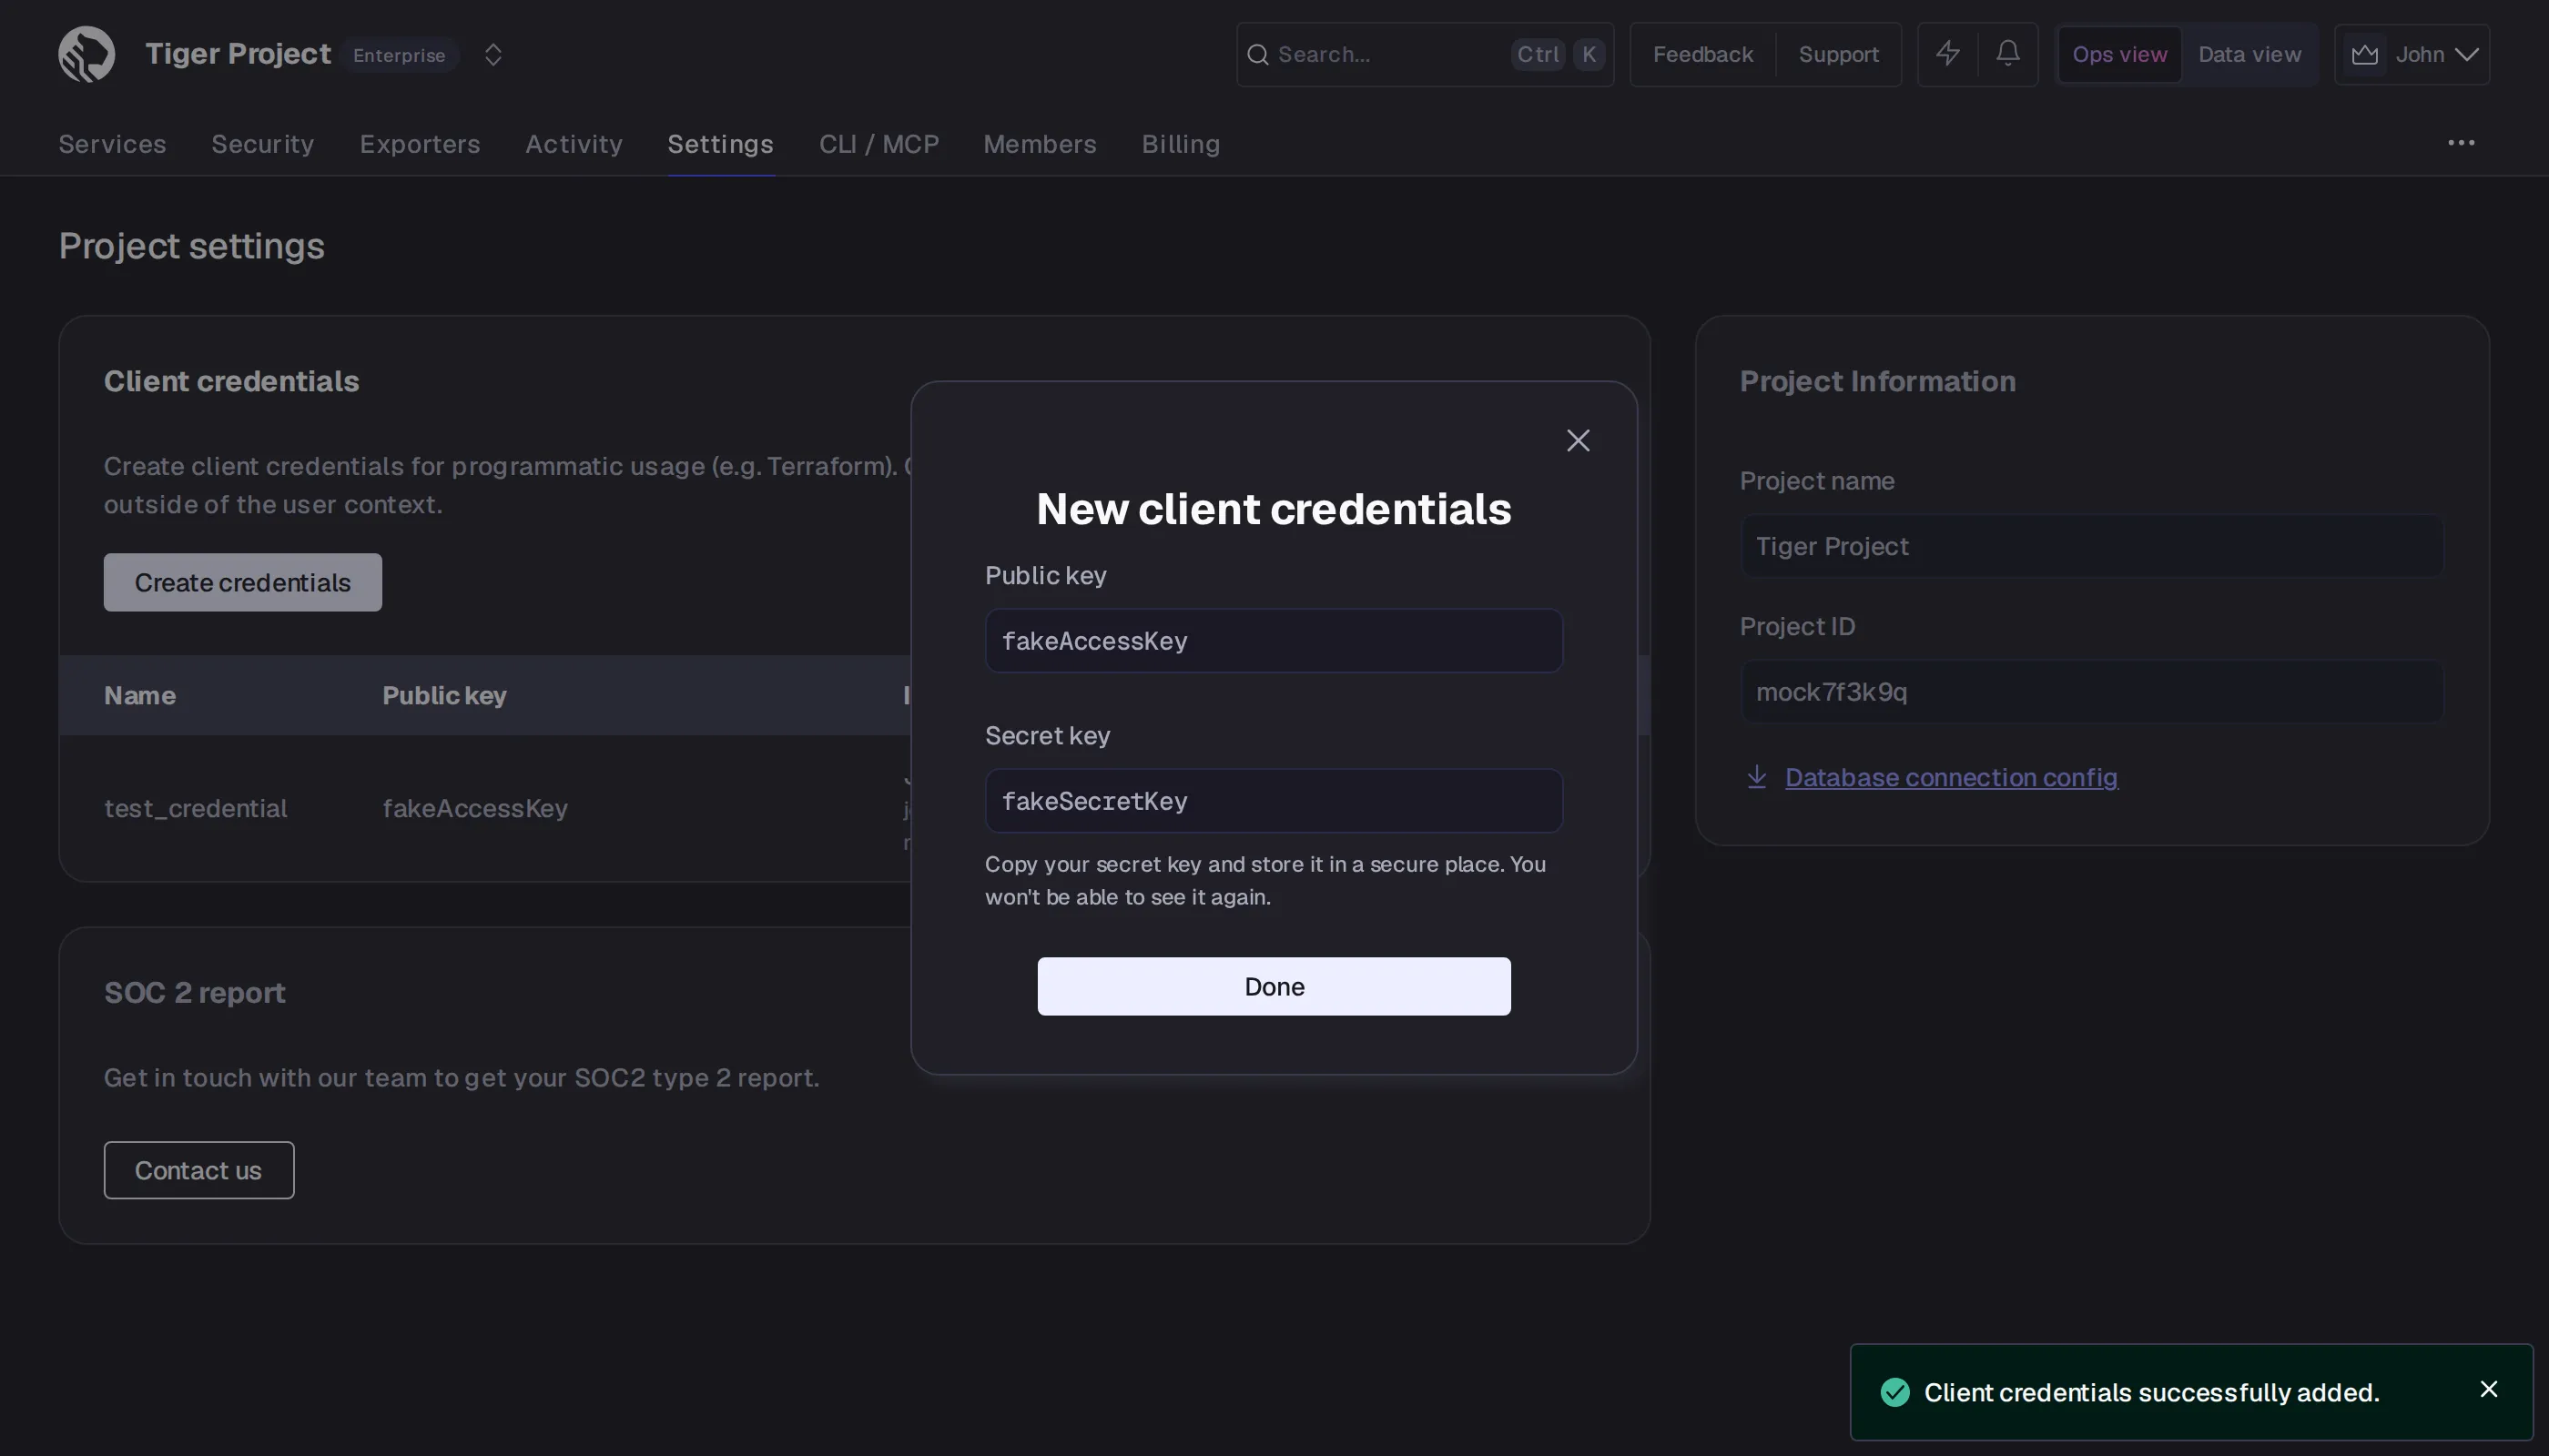Open the Database connection config link
2549x1456 pixels.
(1951, 777)
